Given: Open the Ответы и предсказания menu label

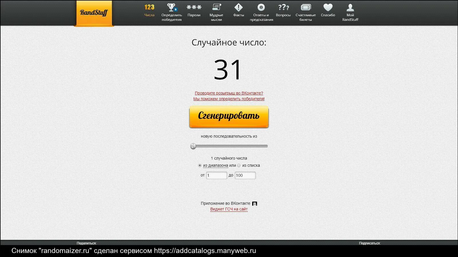Looking at the screenshot, I should pos(261,17).
